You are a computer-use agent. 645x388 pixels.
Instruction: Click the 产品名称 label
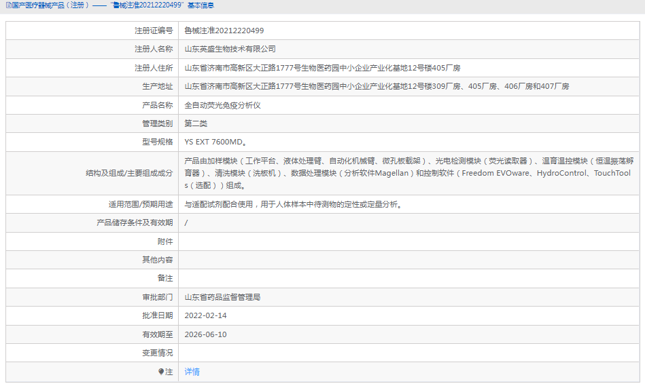click(158, 105)
